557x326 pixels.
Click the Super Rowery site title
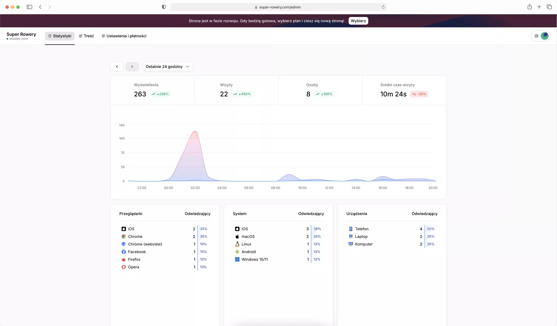(21, 34)
